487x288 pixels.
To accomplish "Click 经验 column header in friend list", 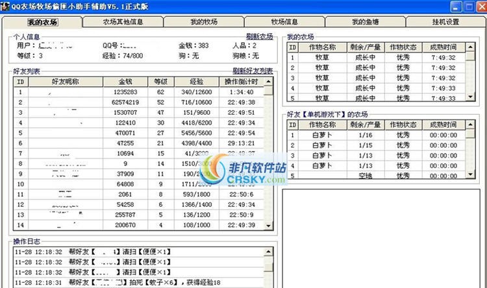I will point(197,82).
